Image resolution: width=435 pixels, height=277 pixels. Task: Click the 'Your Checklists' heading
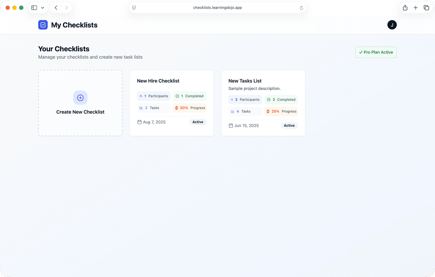tap(64, 49)
